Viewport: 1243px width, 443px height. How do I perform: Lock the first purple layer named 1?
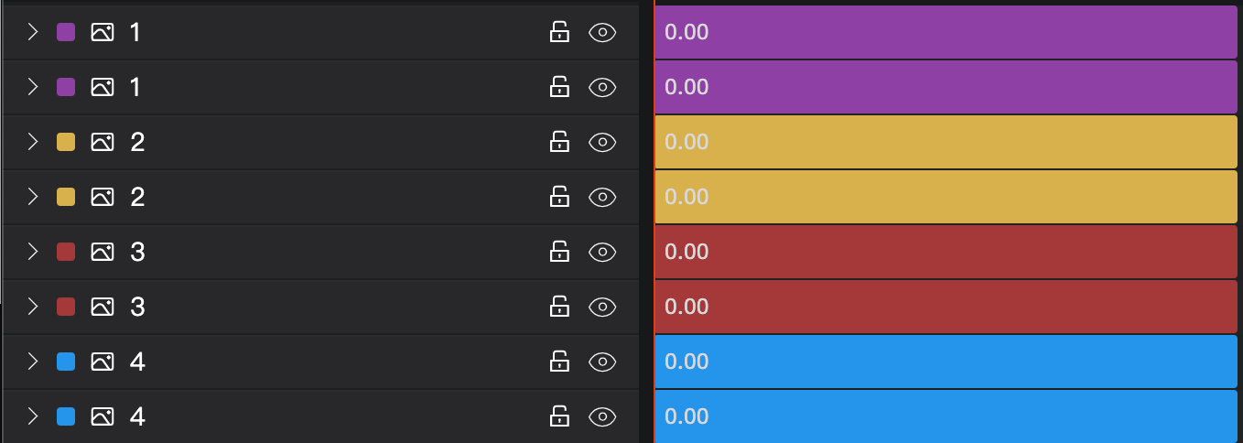(x=559, y=33)
